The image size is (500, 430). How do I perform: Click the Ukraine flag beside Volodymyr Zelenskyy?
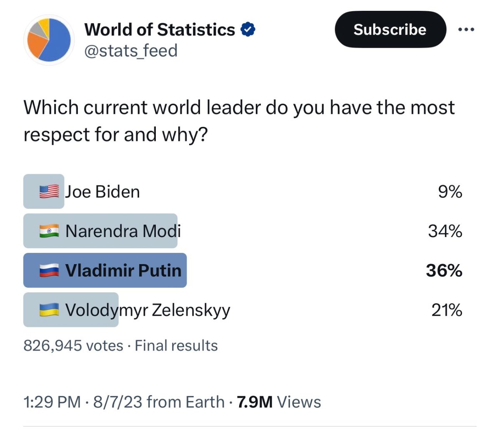point(49,310)
